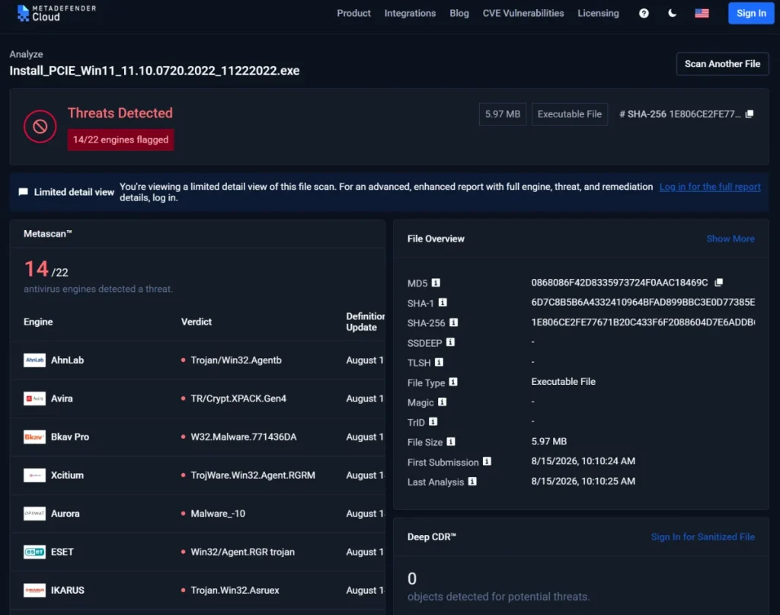Select verdict TR/Crypt.XPACK.Gen4
This screenshot has height=615, width=780.
(238, 399)
